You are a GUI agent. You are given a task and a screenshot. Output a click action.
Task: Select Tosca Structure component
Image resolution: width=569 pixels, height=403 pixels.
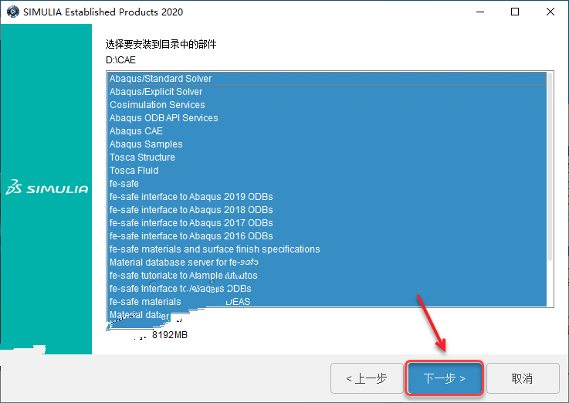pyautogui.click(x=327, y=157)
